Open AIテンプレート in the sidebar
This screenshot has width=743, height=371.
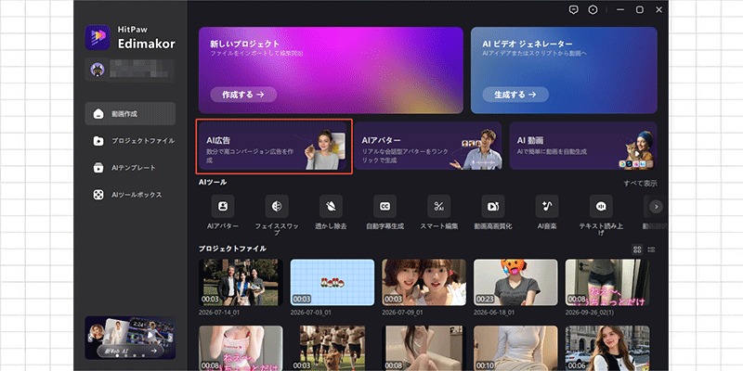(x=130, y=168)
